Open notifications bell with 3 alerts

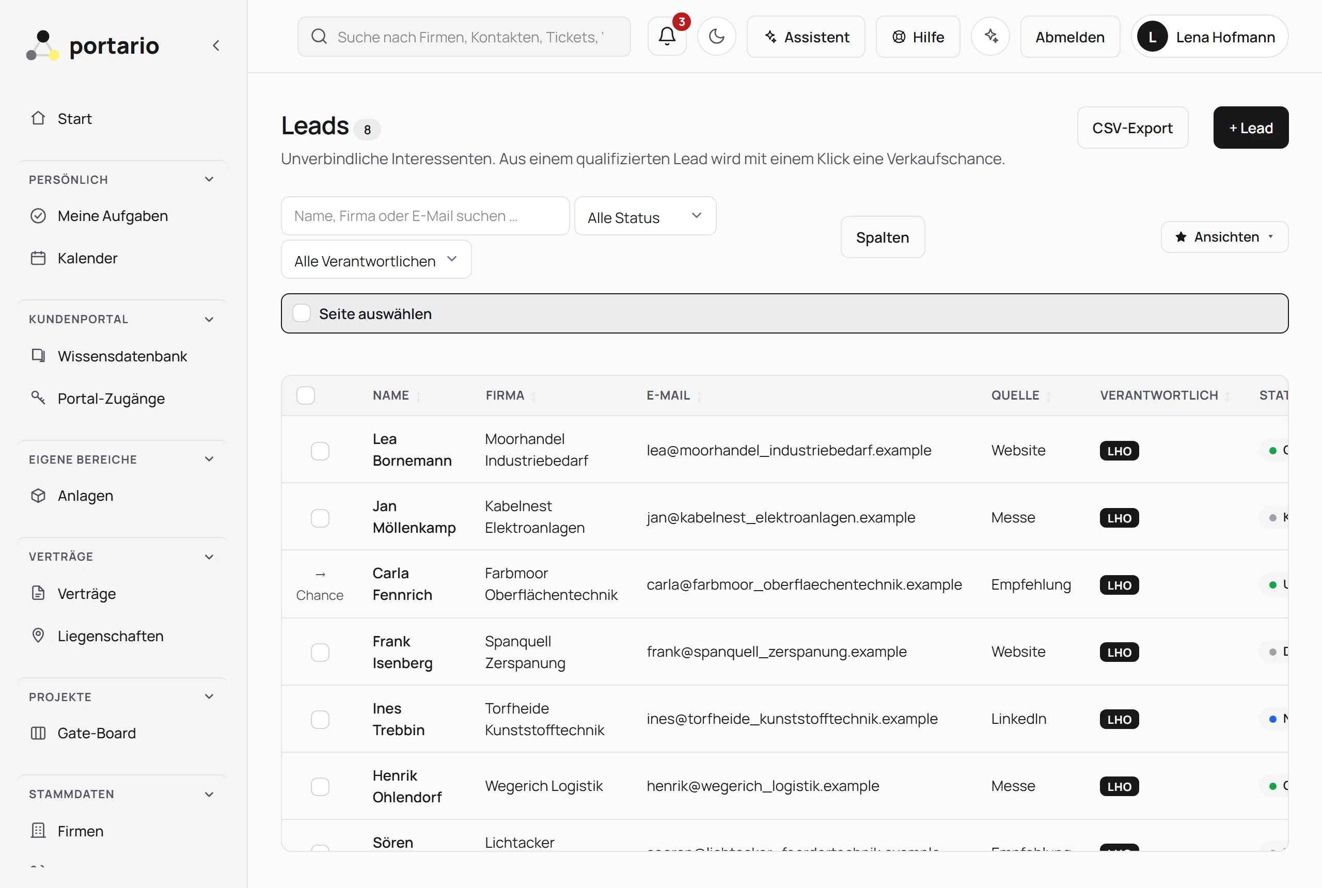point(667,37)
